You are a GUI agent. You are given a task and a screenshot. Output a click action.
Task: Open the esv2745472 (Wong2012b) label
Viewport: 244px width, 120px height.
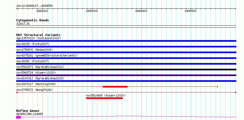coord(35,90)
